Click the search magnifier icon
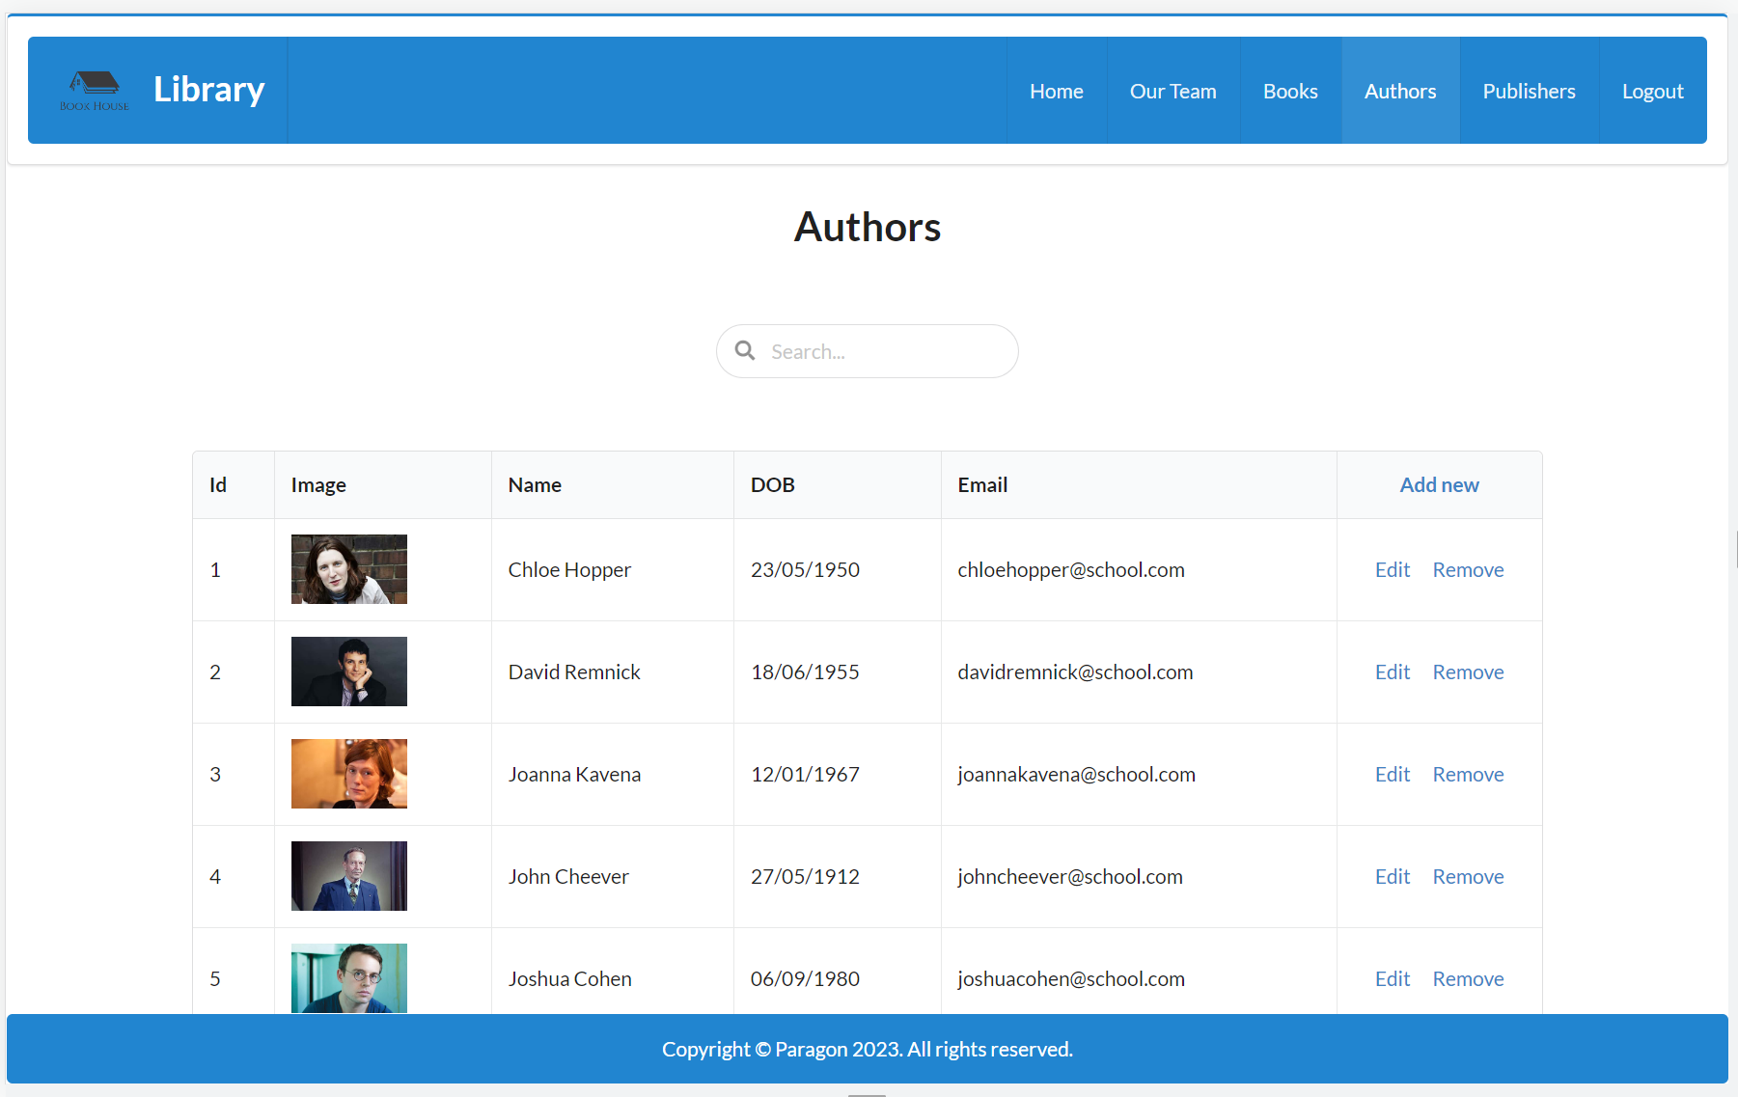 pyautogui.click(x=745, y=351)
